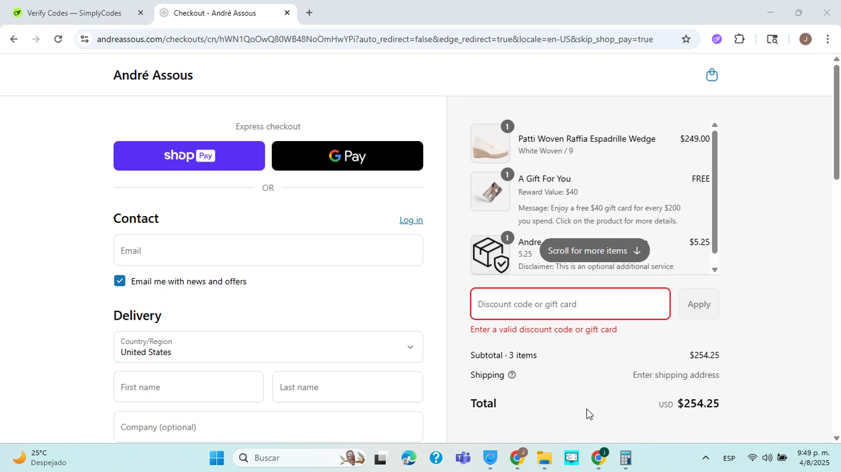Switch to the Verify Codes — SimplyCodes tab

75,13
